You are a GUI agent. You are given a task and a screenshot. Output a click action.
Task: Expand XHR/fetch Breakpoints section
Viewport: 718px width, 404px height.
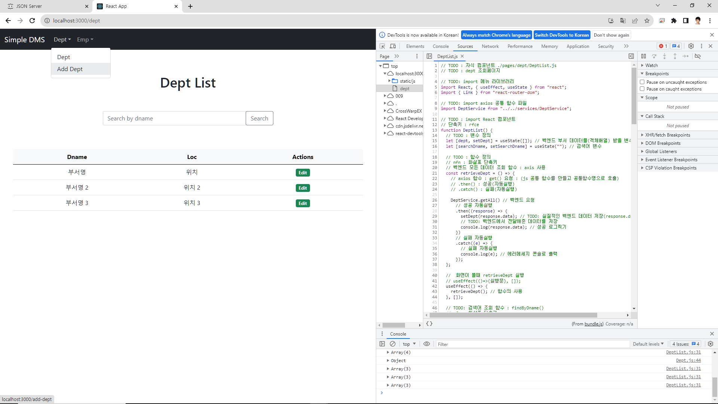coord(667,135)
